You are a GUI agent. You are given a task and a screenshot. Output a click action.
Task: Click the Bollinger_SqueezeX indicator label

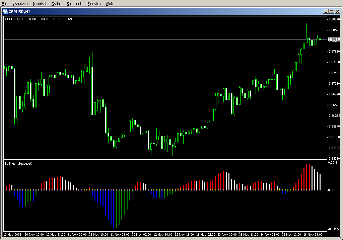[18, 163]
